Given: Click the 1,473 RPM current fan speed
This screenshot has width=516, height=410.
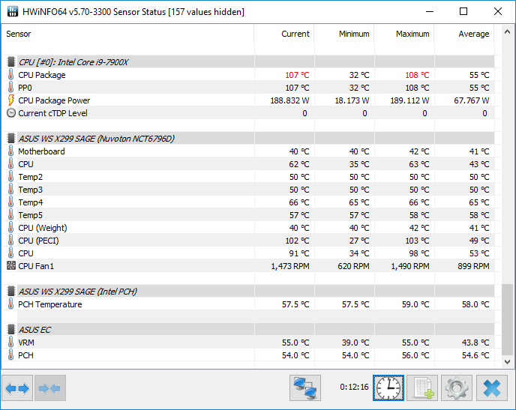Looking at the screenshot, I should (290, 266).
